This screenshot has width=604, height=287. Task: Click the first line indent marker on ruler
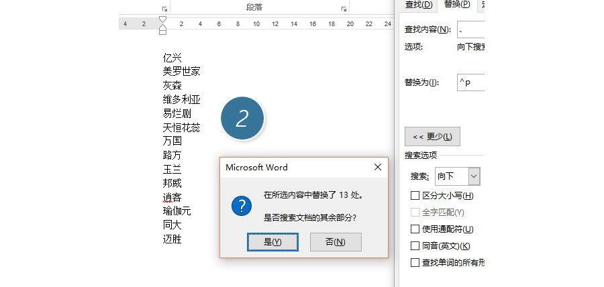[162, 19]
